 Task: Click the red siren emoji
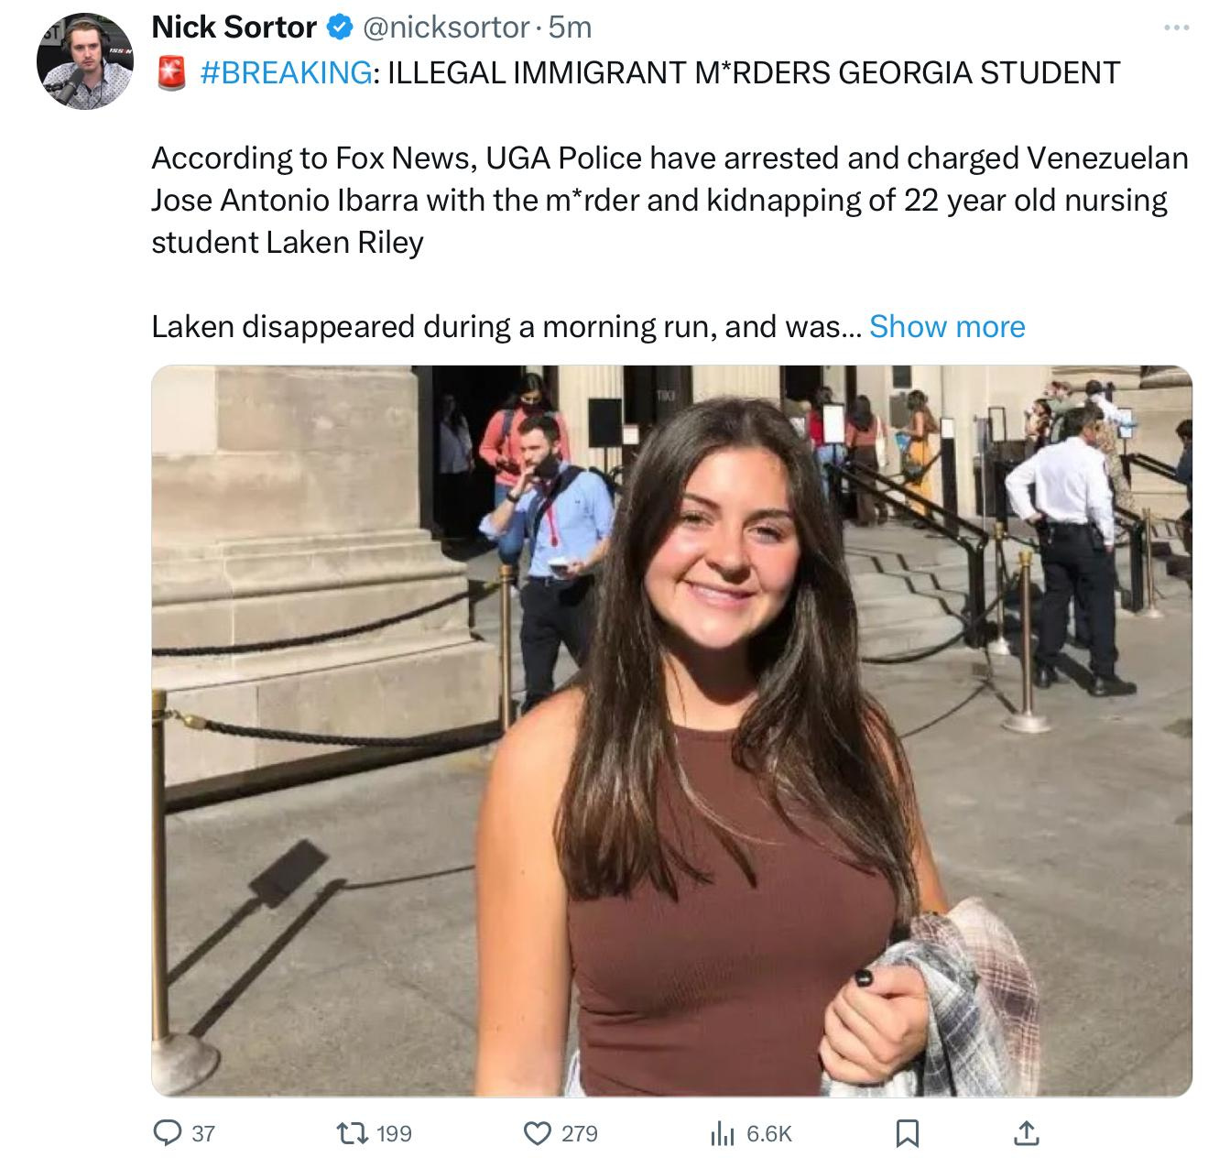tap(171, 71)
